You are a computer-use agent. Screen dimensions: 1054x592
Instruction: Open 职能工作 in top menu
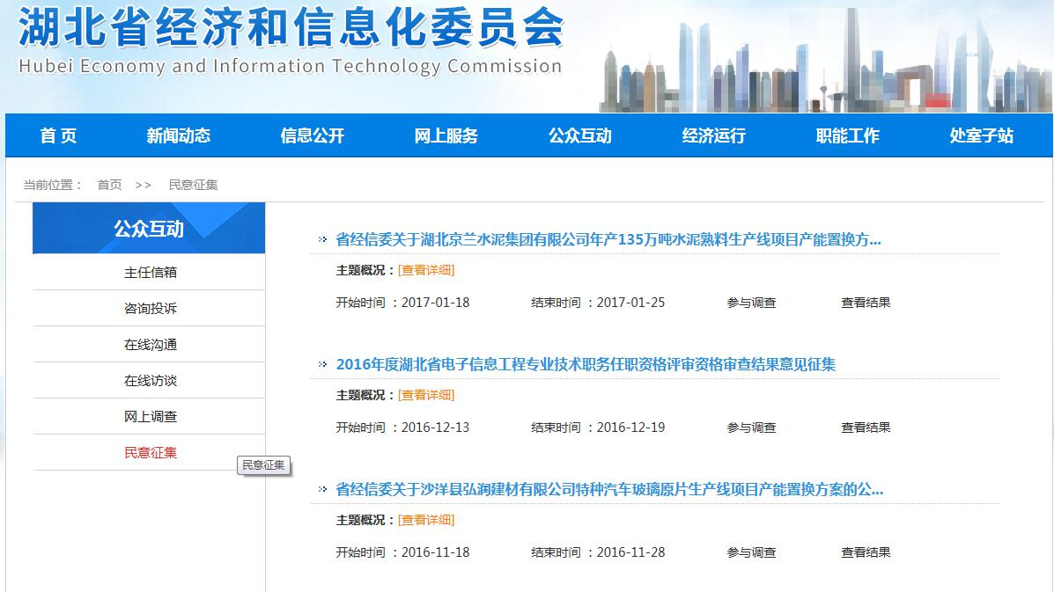[x=848, y=135]
